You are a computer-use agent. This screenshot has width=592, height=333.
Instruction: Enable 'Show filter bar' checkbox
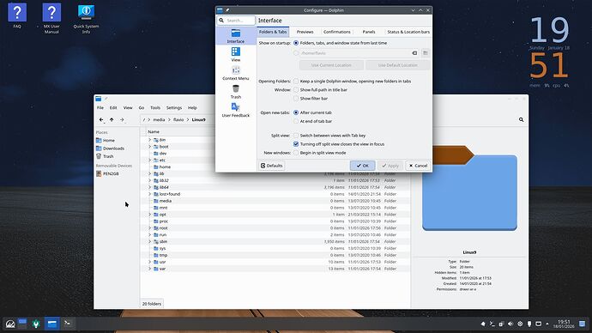[296, 99]
